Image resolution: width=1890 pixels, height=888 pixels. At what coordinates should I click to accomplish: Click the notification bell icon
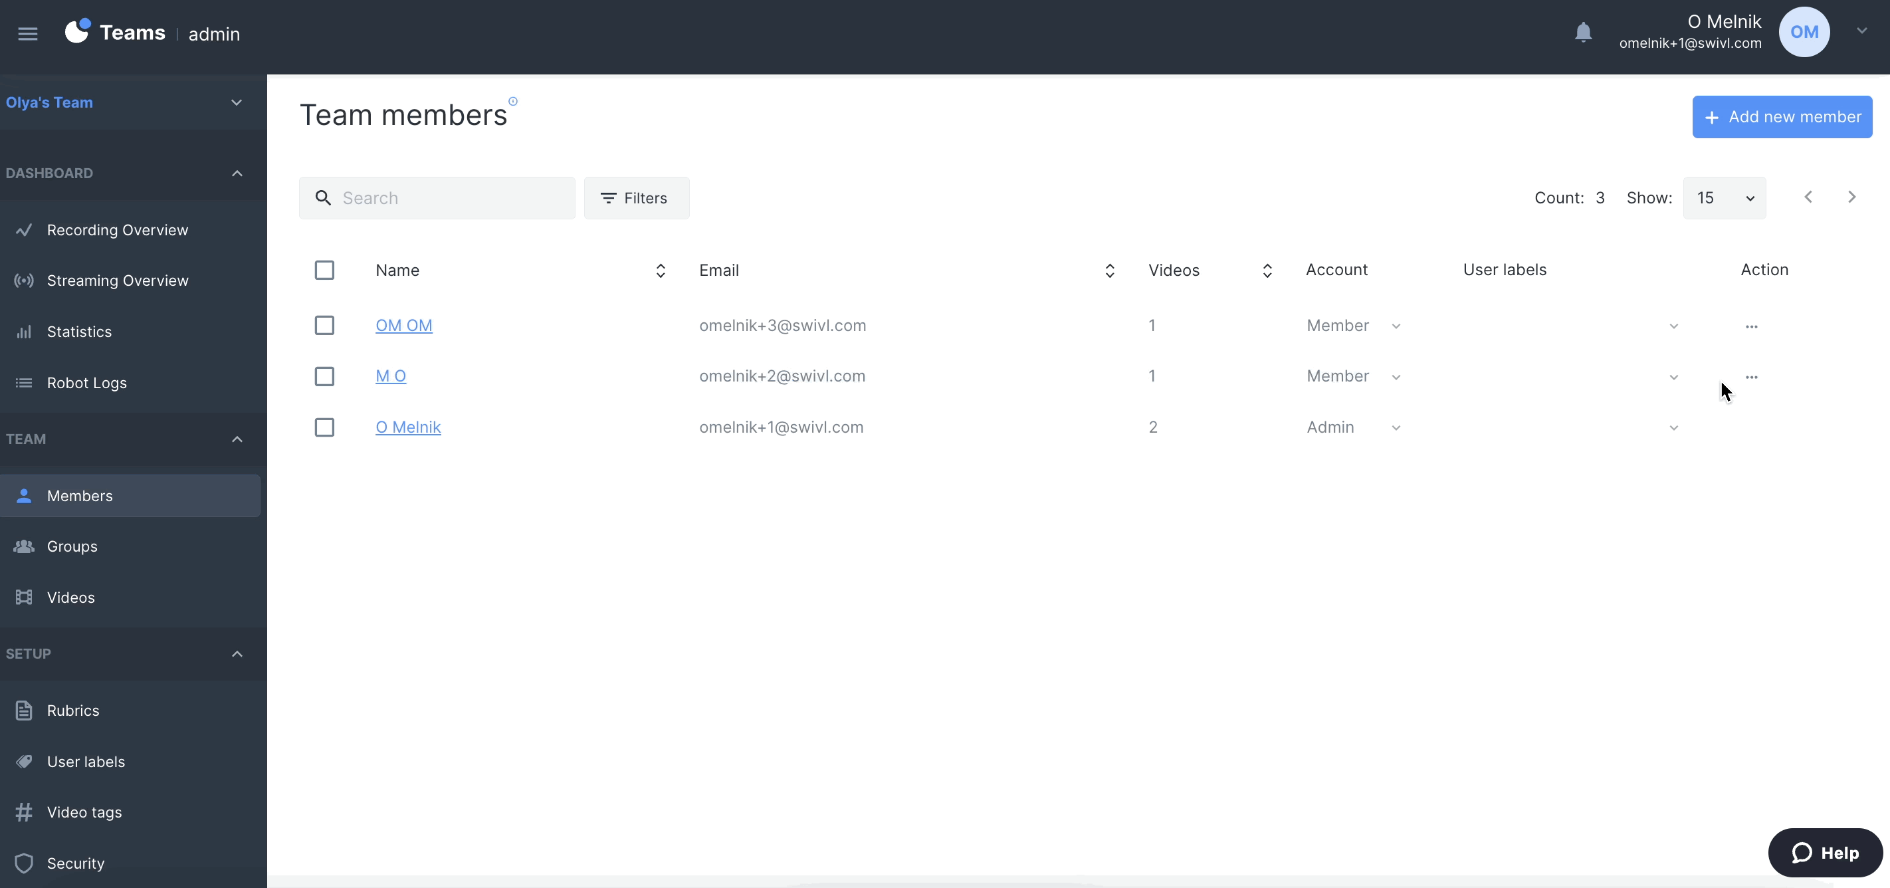click(x=1582, y=33)
